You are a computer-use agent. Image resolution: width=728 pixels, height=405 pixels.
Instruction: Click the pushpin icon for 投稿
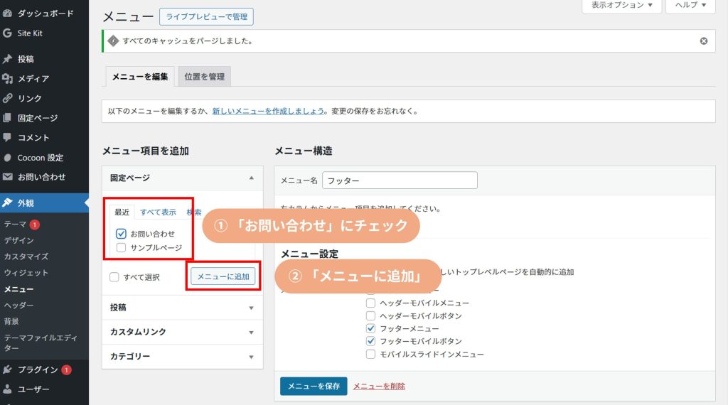(x=7, y=59)
